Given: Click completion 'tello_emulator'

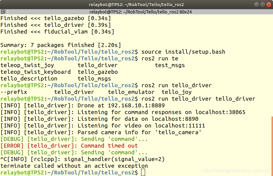Looking at the screenshot, I should [131, 92].
